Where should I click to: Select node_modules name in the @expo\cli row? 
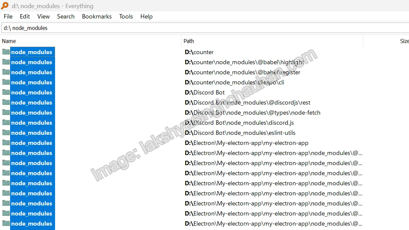pos(32,82)
